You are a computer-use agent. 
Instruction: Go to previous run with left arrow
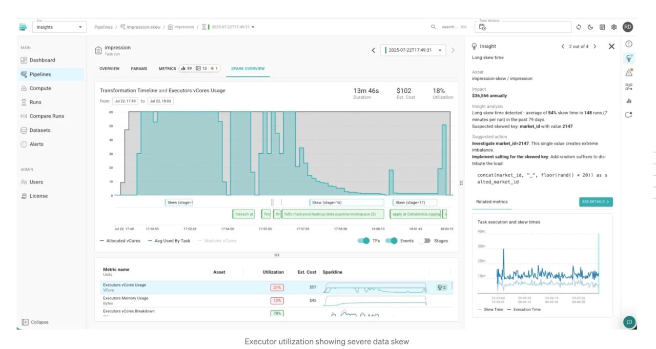click(x=374, y=50)
